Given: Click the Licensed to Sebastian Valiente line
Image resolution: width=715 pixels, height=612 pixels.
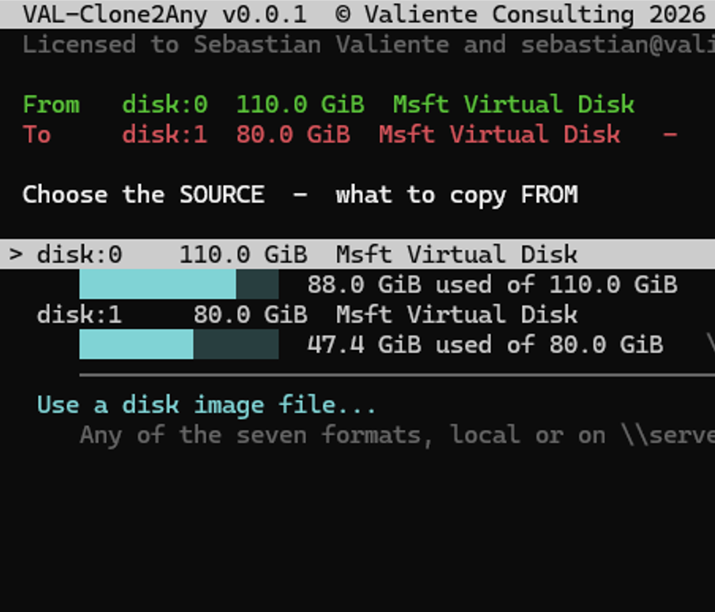Looking at the screenshot, I should tap(369, 44).
